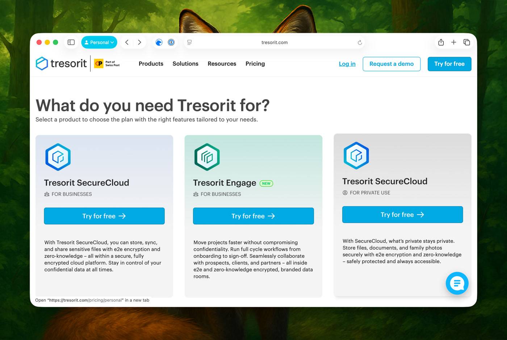The width and height of the screenshot is (507, 340).
Task: Click the NEW badge beside Engage
Action: click(266, 183)
